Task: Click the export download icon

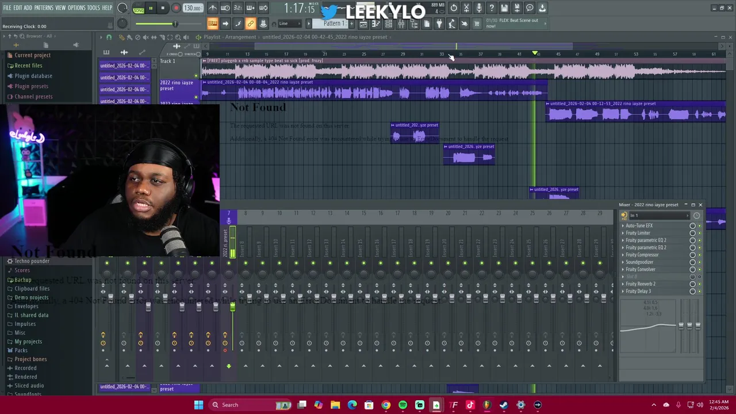Action: [x=542, y=8]
